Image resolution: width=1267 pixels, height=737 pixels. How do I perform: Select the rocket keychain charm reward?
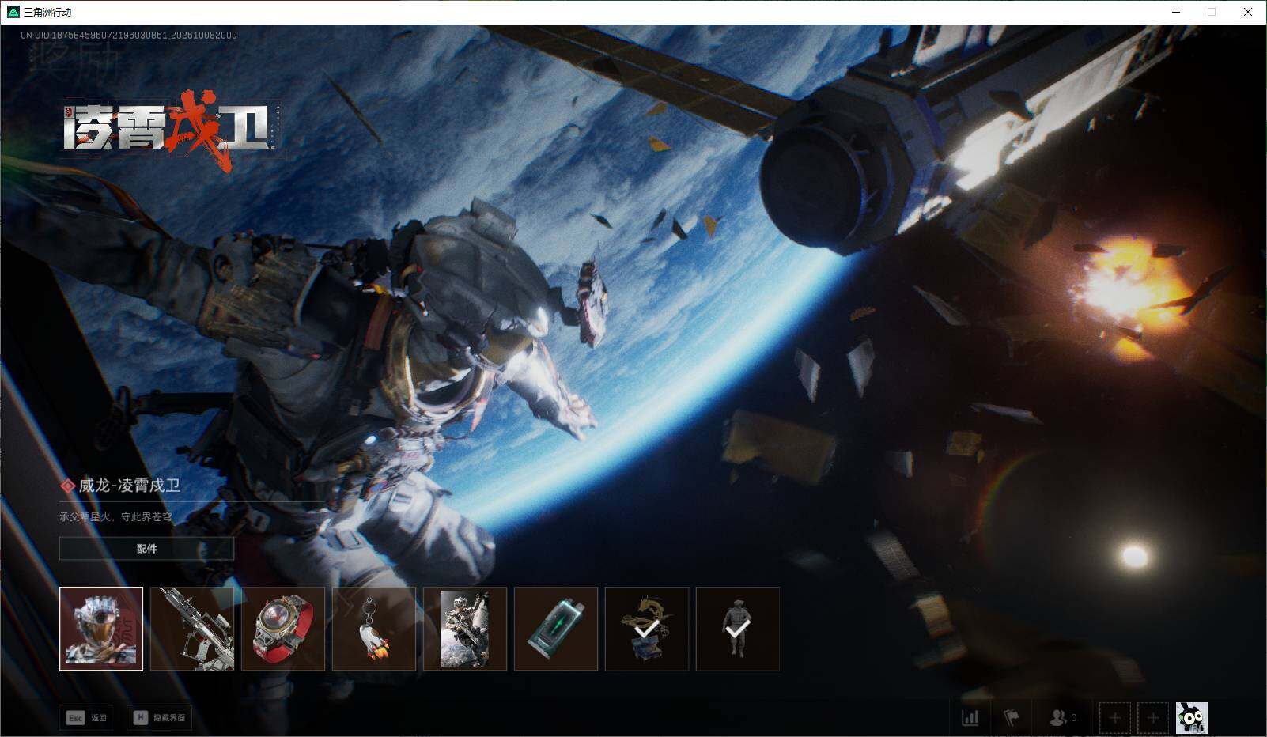pyautogui.click(x=374, y=629)
